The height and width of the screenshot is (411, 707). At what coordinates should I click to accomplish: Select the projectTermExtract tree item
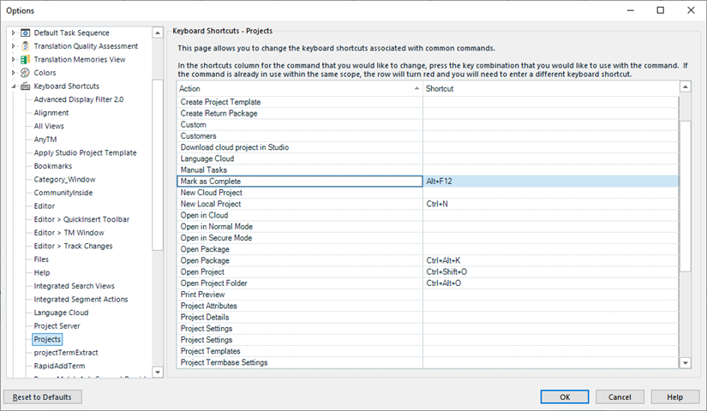tap(66, 353)
